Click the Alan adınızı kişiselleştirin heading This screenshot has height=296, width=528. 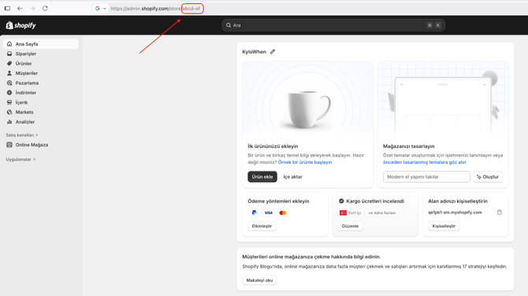tap(458, 202)
